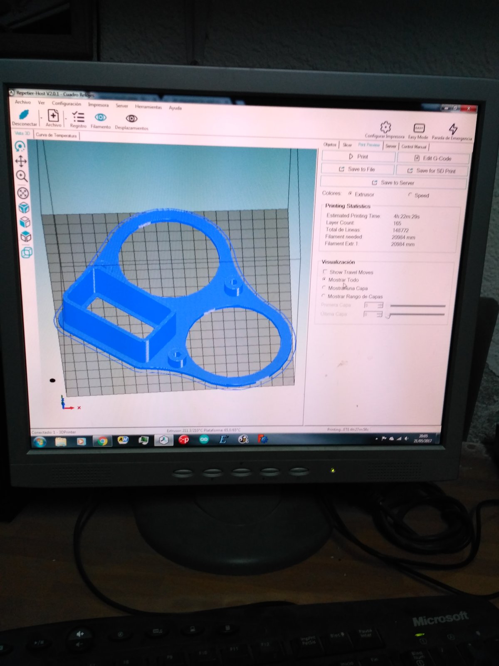Toggle Easy Mode icon
The height and width of the screenshot is (666, 499).
419,128
